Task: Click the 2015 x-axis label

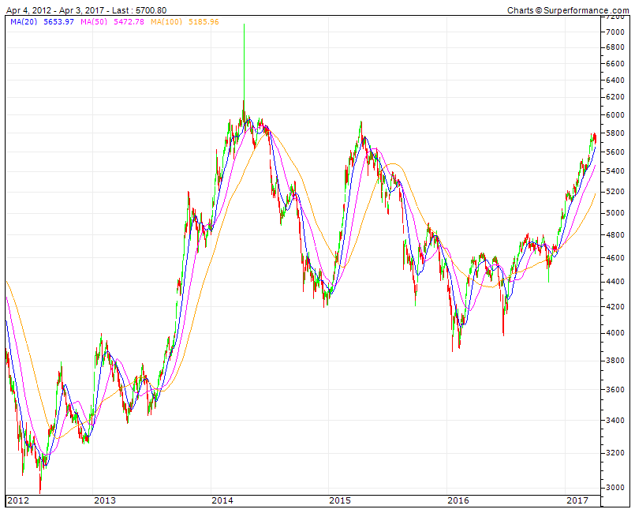Action: 340,500
